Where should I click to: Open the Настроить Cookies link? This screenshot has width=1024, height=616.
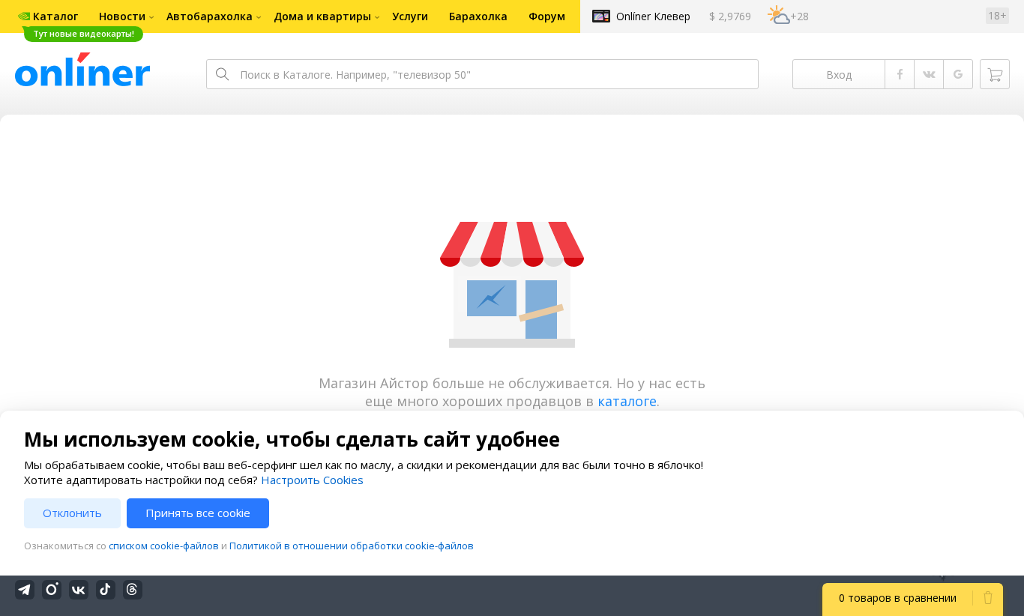pos(312,480)
